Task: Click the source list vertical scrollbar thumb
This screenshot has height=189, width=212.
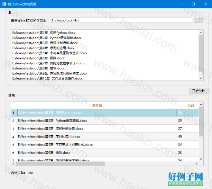Action: (201, 53)
